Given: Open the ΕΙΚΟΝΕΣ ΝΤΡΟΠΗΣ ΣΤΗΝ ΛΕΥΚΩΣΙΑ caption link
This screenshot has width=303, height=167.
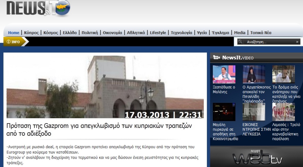Looking at the screenshot, I should pos(257,129).
